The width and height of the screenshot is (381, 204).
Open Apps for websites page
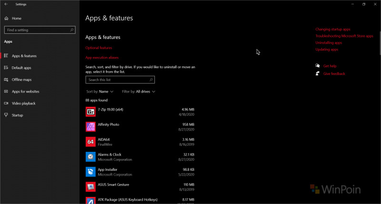[26, 92]
